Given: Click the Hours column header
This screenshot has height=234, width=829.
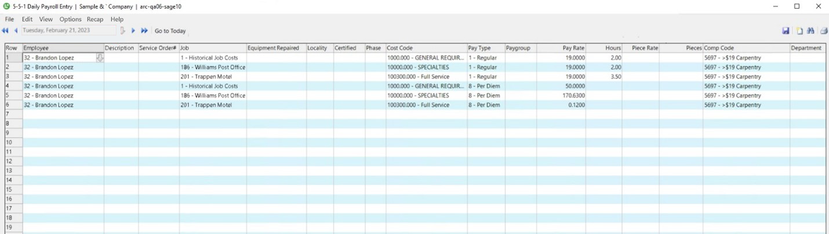Looking at the screenshot, I should 604,48.
